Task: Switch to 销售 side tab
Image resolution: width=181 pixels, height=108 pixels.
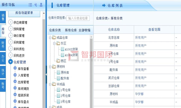Action: [x=3, y=17]
